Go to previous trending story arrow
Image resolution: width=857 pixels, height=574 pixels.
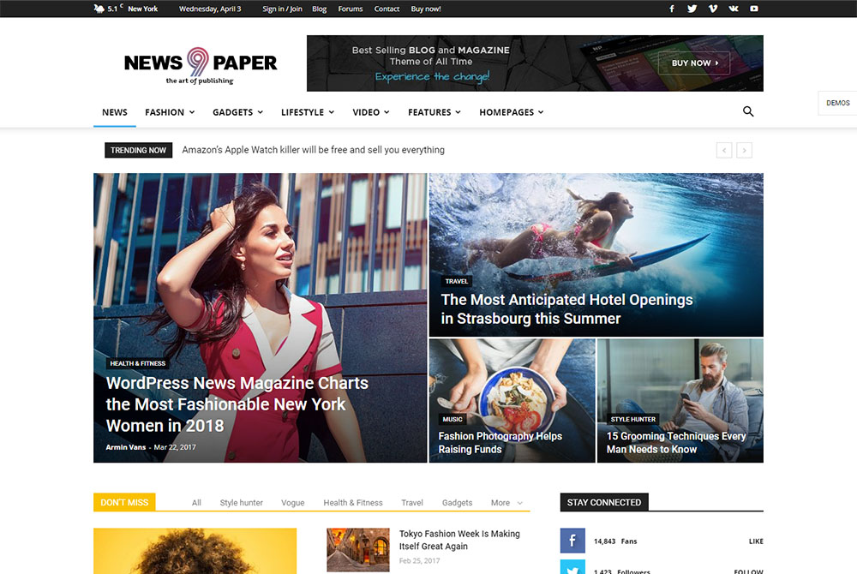[724, 150]
